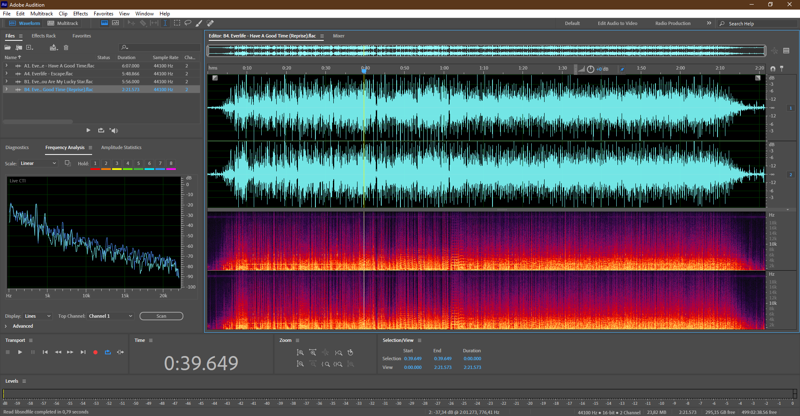
Task: Play the selected file in Files panel preview
Action: click(x=88, y=130)
